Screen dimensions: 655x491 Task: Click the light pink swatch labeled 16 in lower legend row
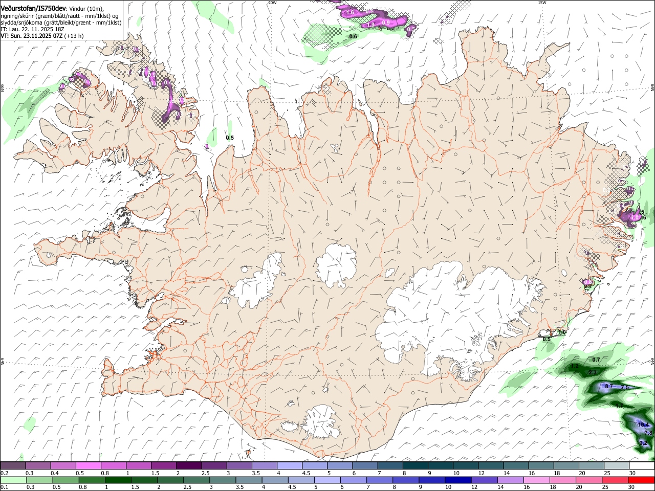click(x=536, y=480)
